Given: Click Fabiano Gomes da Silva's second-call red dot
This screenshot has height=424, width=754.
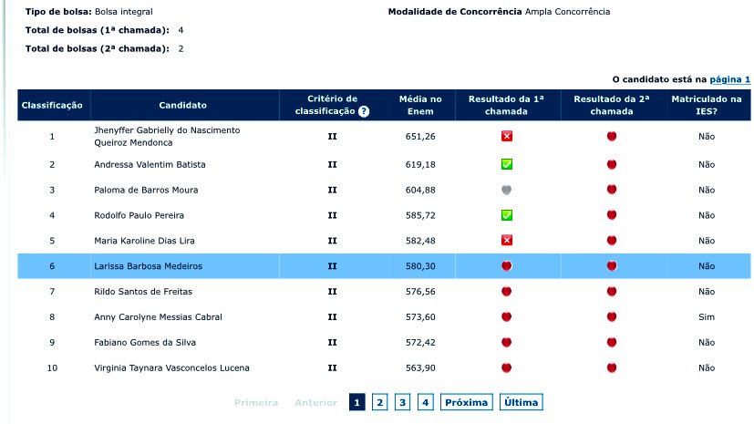Looking at the screenshot, I should (612, 342).
